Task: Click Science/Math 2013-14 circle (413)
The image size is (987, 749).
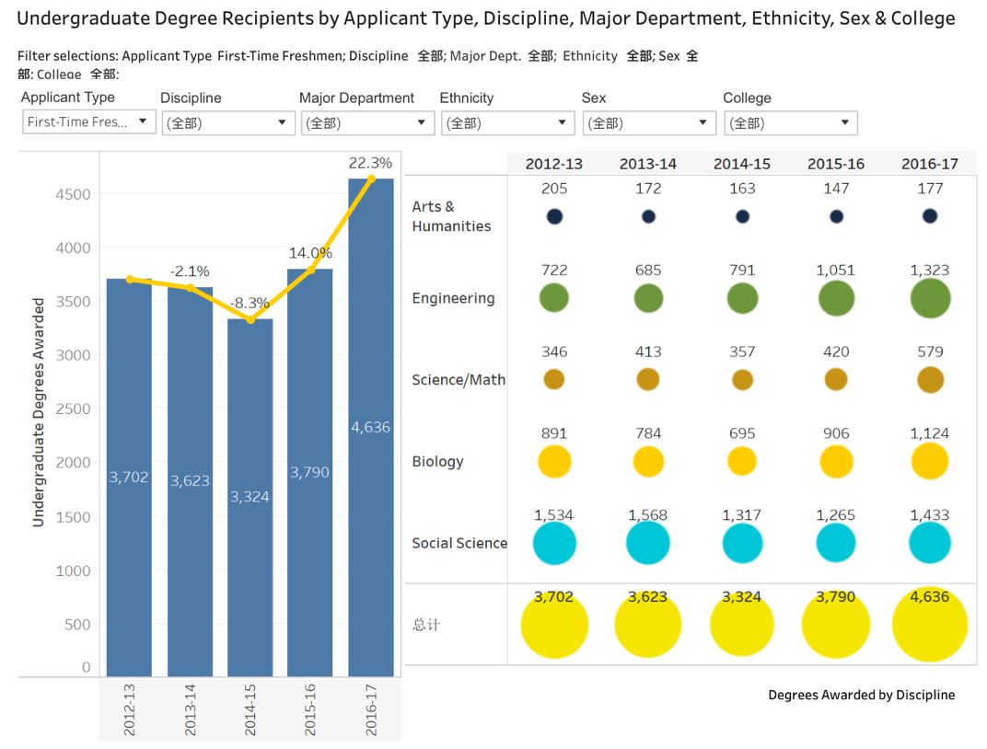Action: pos(648,380)
